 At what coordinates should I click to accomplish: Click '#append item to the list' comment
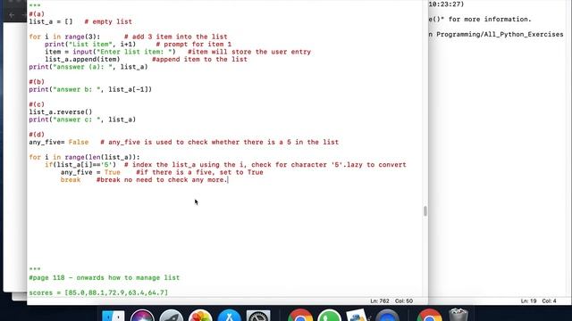tap(199, 60)
